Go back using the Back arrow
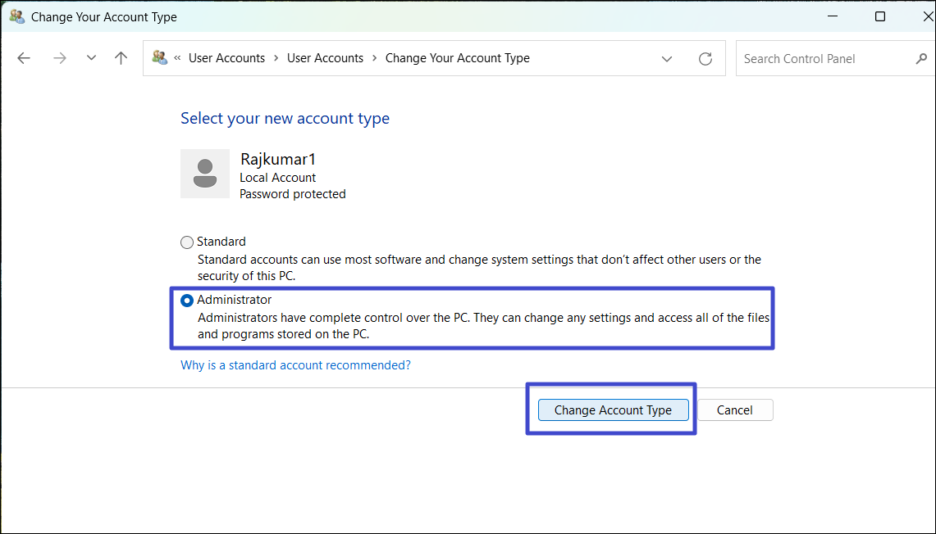Screen dimensions: 936x534 [x=24, y=58]
